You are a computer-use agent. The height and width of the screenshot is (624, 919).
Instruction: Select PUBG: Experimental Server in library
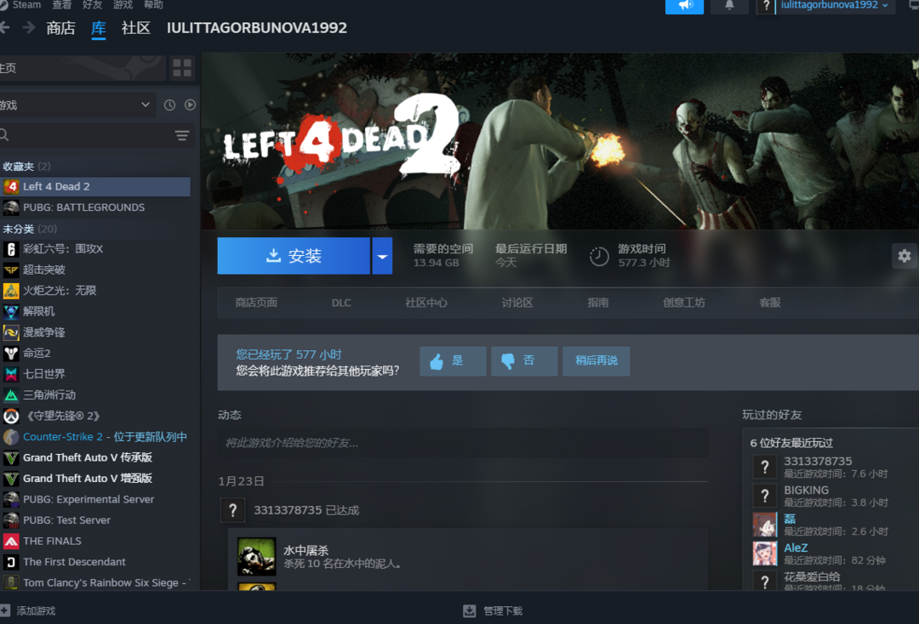tap(95, 499)
